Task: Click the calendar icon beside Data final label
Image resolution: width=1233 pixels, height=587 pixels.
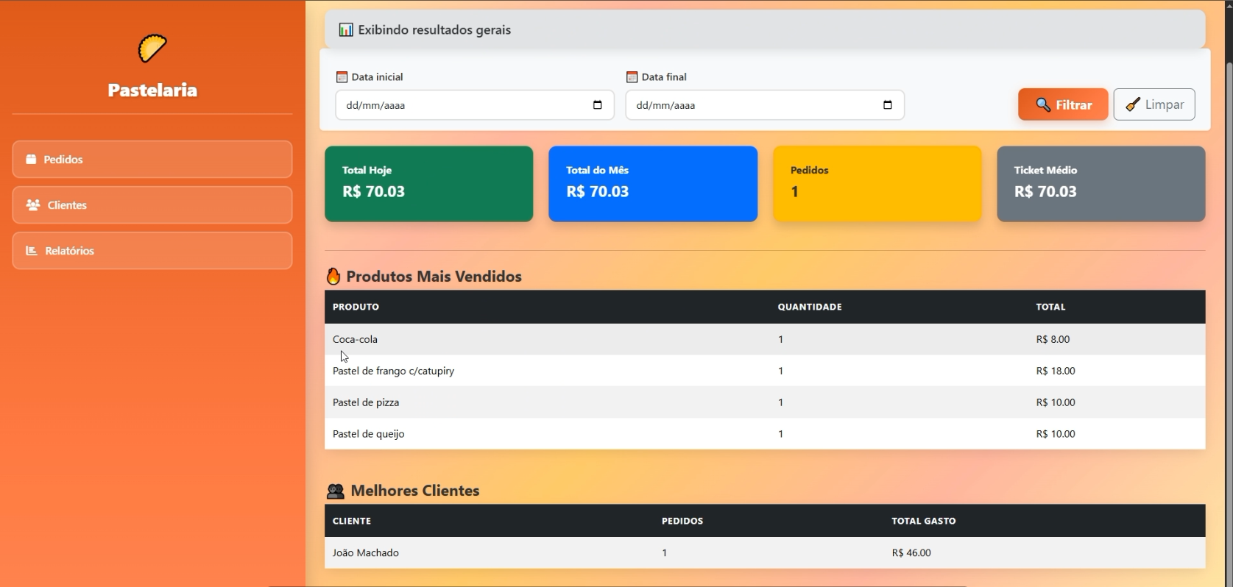Action: pyautogui.click(x=632, y=77)
